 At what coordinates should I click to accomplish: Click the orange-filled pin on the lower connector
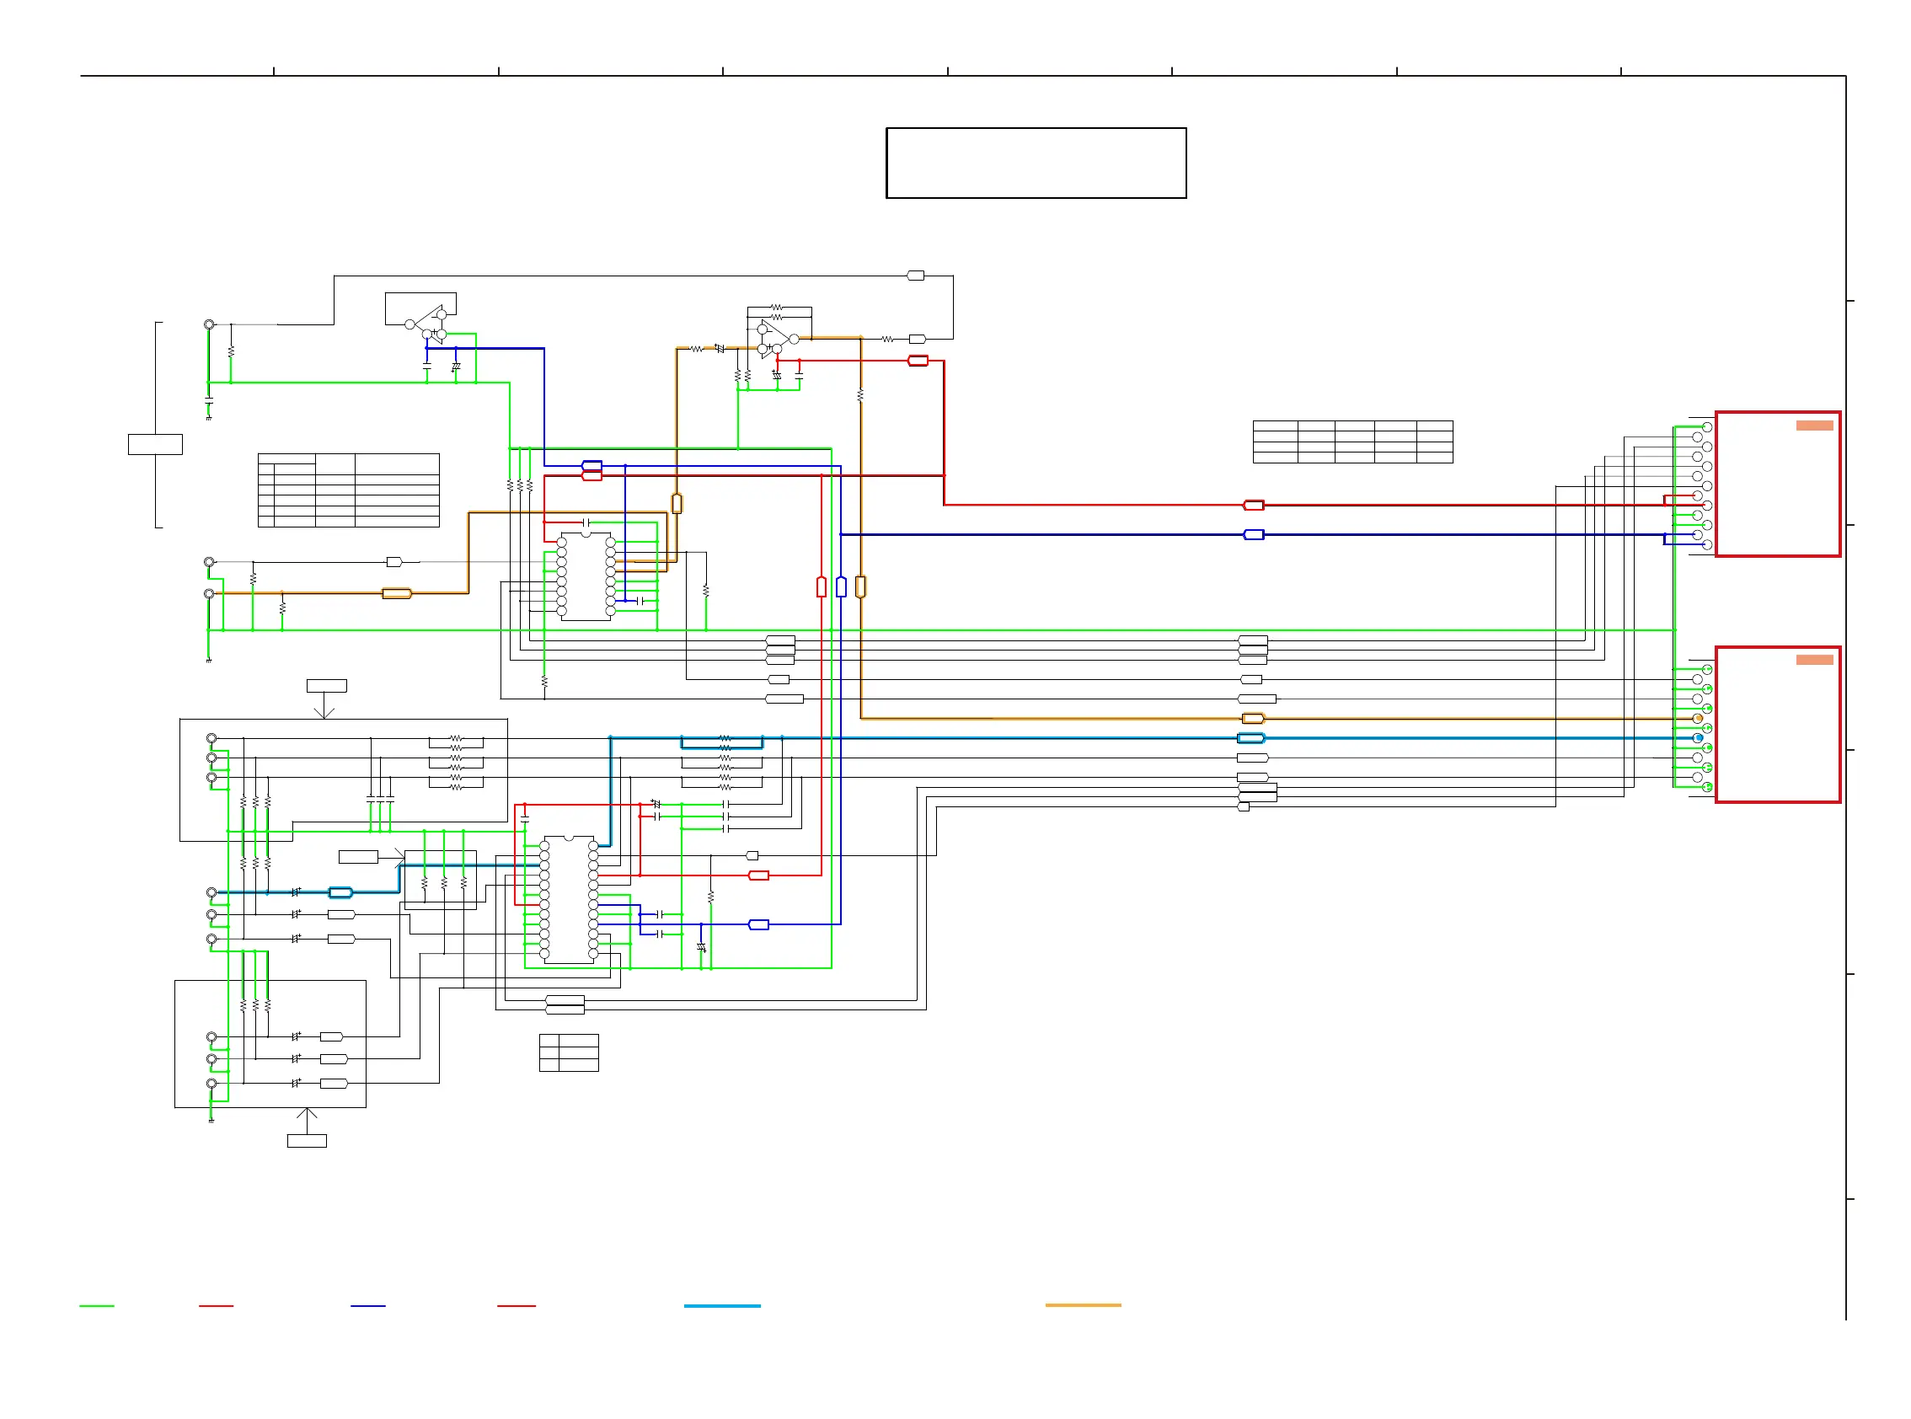point(1697,718)
